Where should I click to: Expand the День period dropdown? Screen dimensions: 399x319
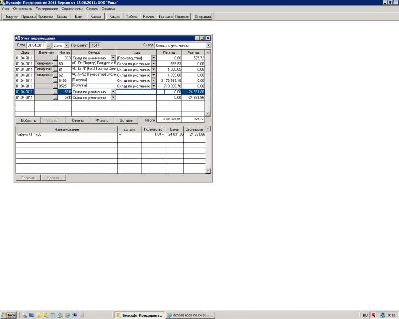coord(67,45)
